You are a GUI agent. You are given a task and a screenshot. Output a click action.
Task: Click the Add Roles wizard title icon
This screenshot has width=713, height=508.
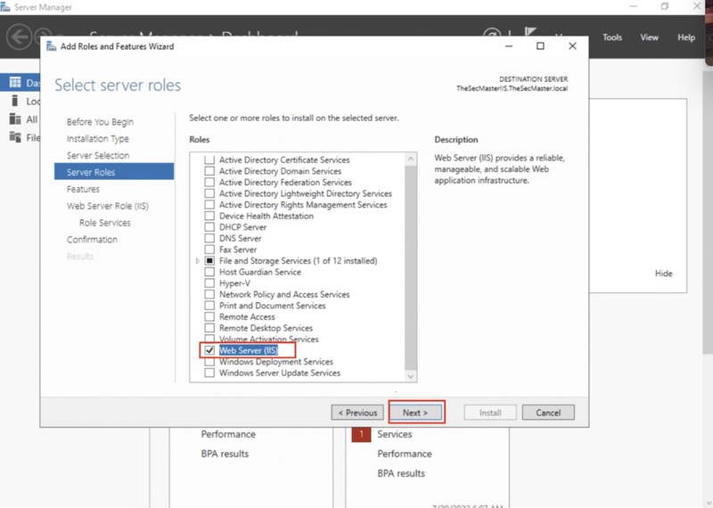[52, 46]
